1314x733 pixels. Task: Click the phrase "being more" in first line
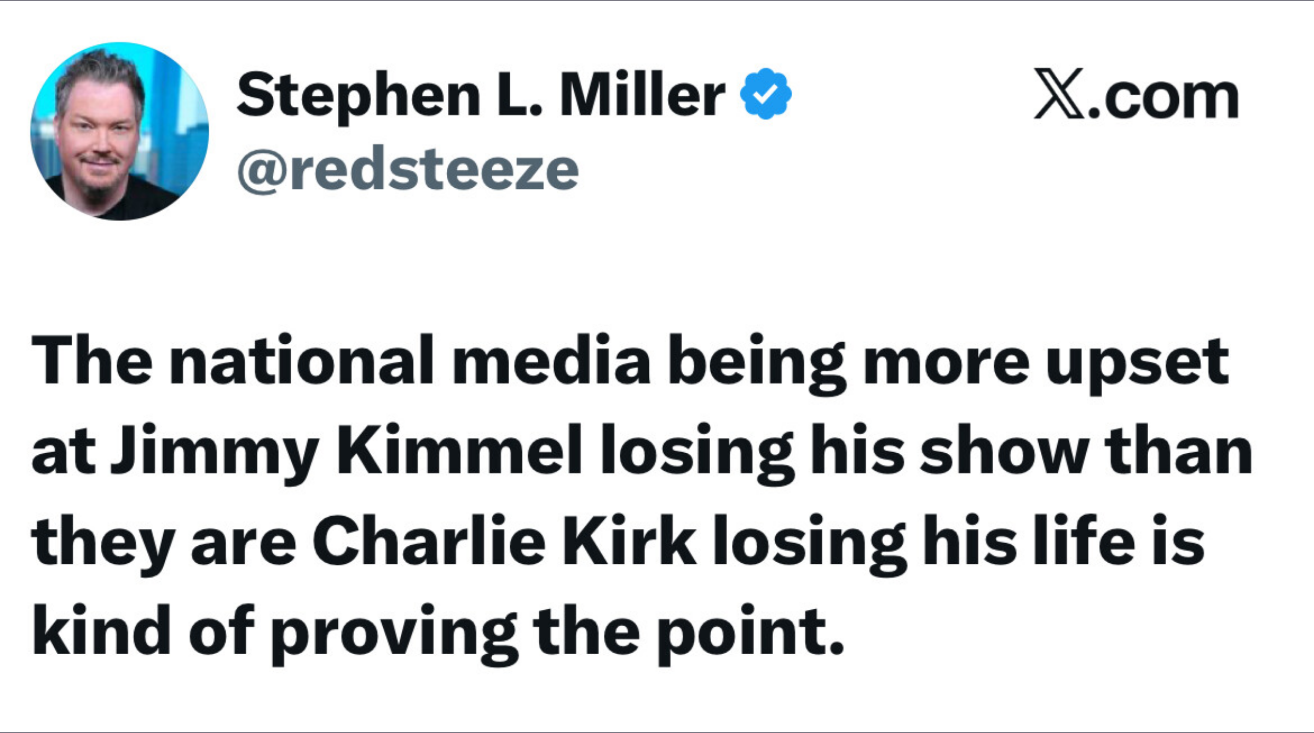[848, 362]
